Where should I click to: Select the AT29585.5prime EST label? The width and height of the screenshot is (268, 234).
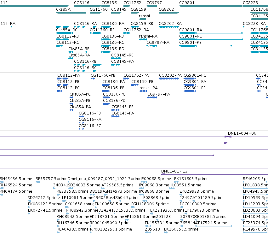(117, 185)
